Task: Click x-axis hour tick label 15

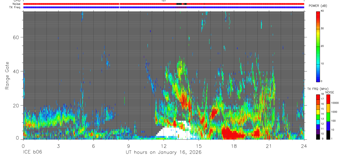Action: tap(199, 146)
